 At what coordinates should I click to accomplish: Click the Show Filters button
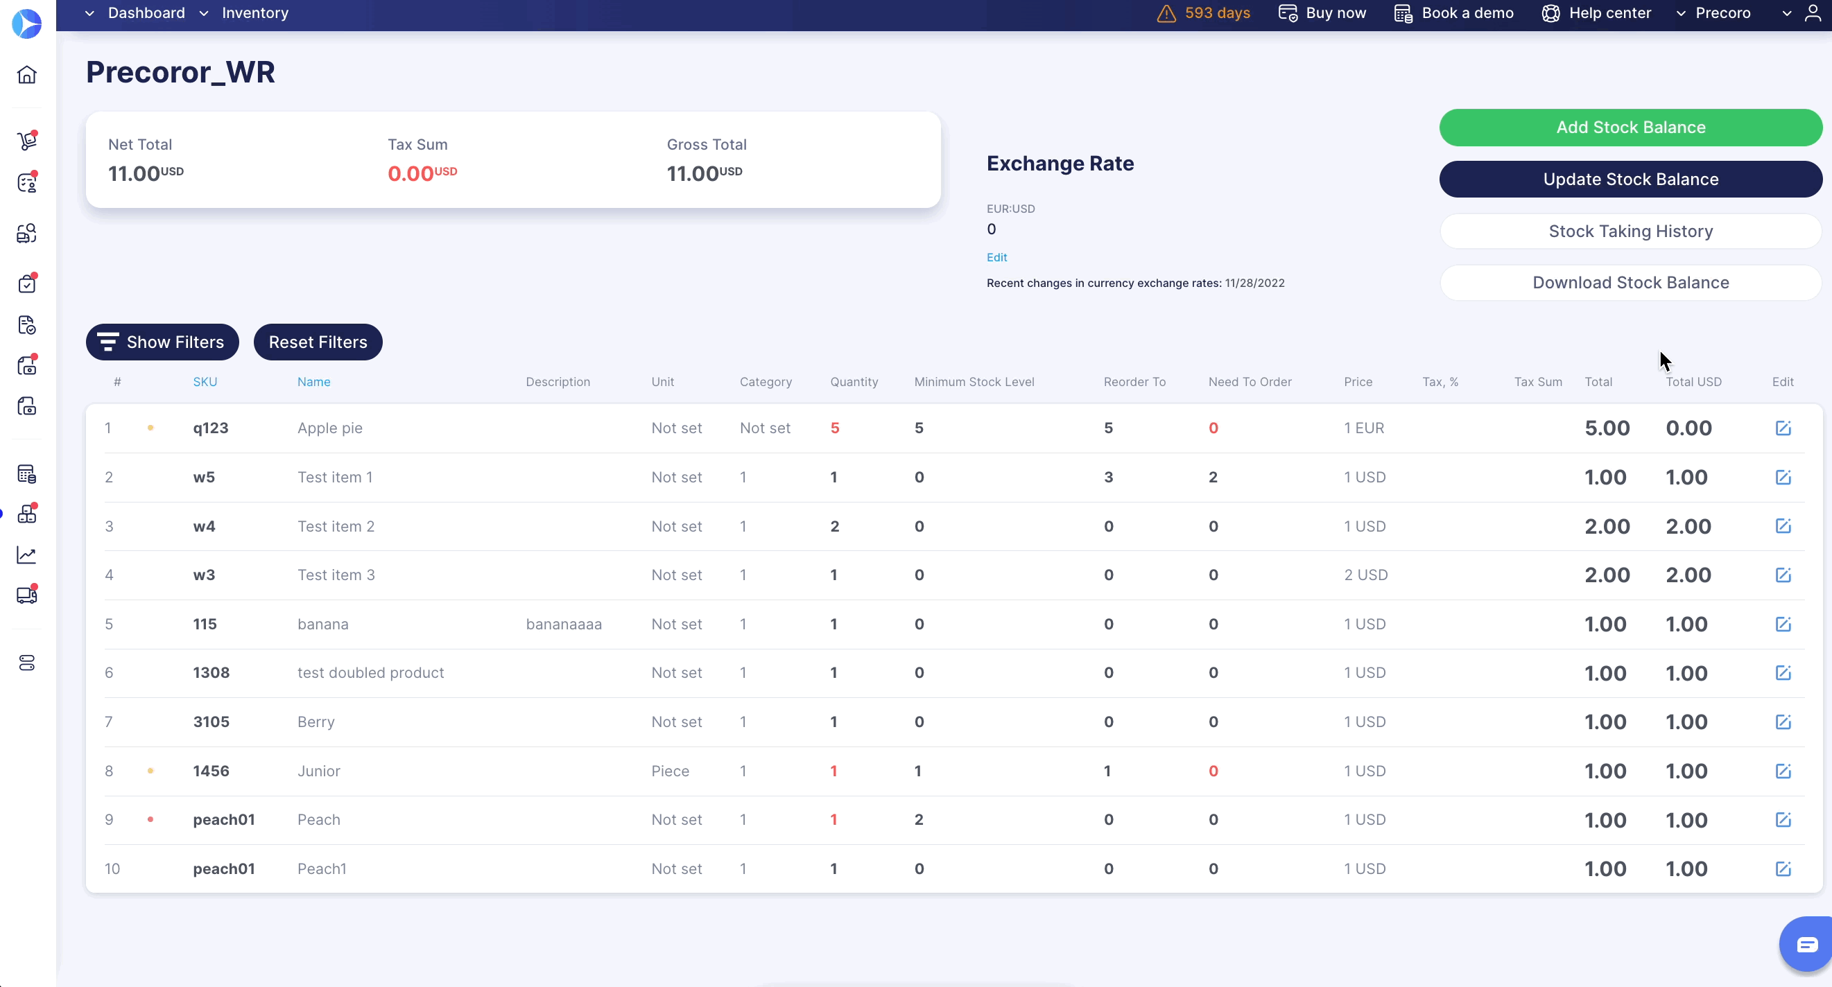pos(162,342)
